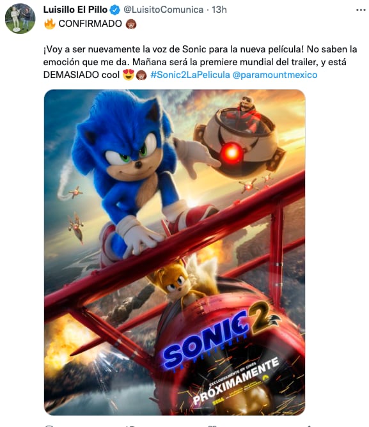The image size is (369, 427).
Task: Click the monkey emoji after CONFIRMADO
Action: pyautogui.click(x=131, y=24)
